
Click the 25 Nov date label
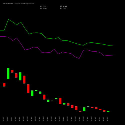point(79,119)
